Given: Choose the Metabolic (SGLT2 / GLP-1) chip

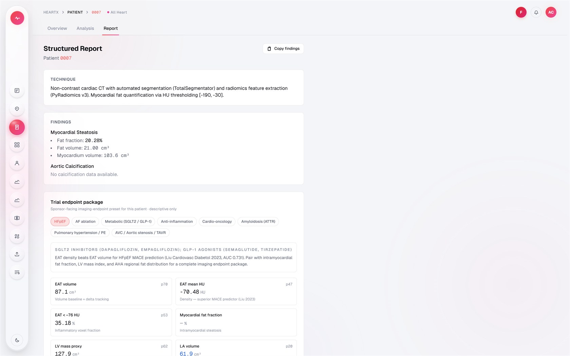Looking at the screenshot, I should coord(128,221).
